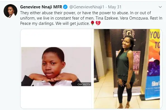The height and width of the screenshot is (110, 166).
Task: Click the OWOROTV watermark label
Action: [x=84, y=84]
